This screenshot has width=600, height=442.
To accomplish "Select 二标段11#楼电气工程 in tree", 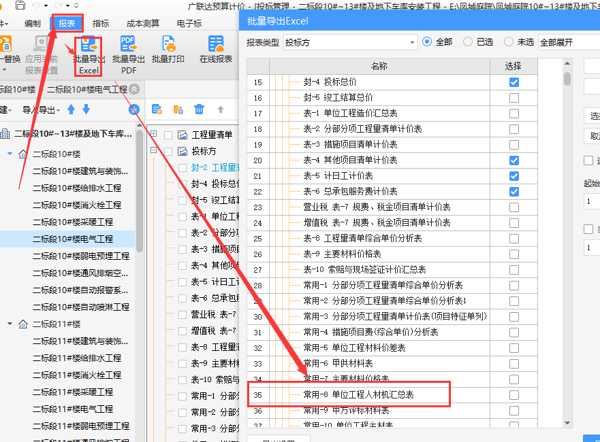I will pyautogui.click(x=73, y=409).
